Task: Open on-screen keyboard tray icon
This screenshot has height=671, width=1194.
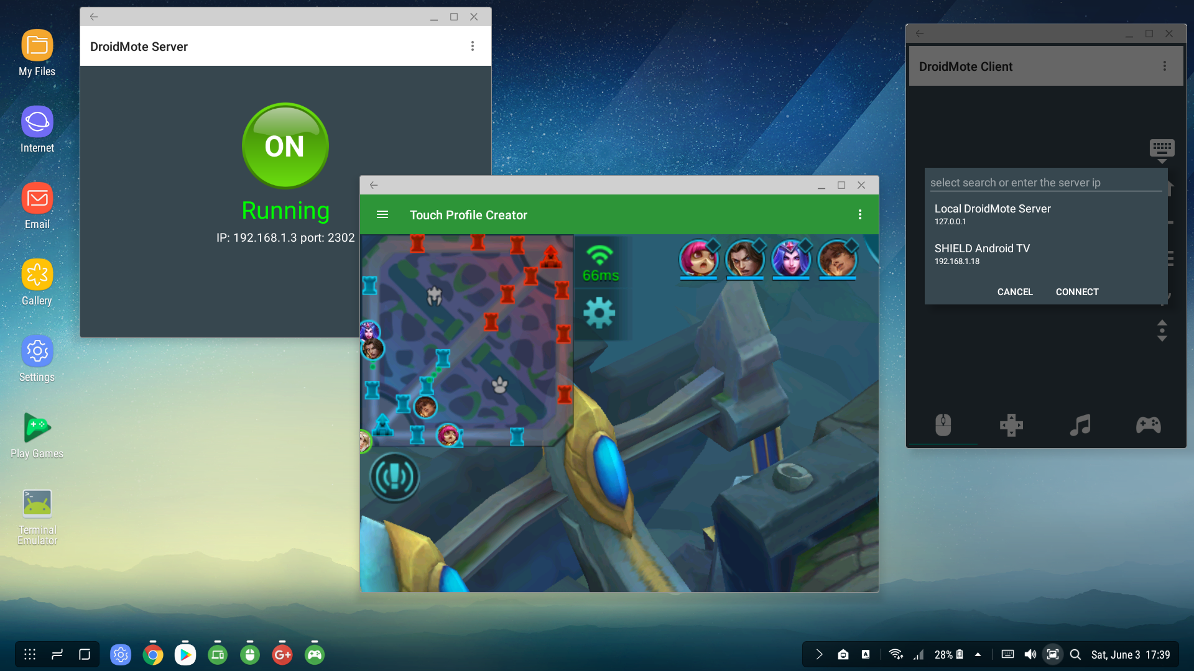Action: 1007,654
